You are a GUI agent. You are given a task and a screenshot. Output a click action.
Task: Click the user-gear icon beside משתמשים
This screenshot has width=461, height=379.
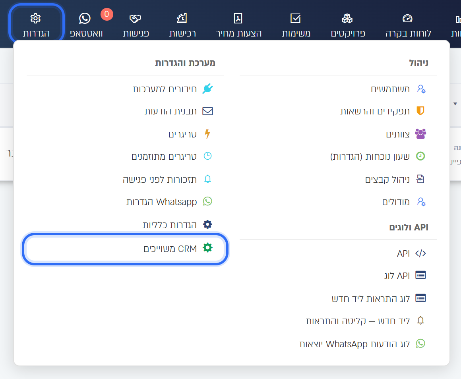pyautogui.click(x=421, y=89)
